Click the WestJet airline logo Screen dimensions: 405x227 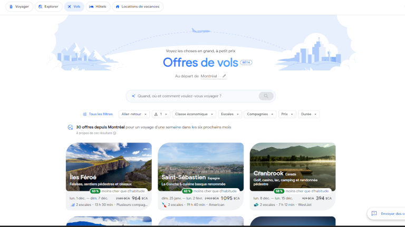click(256, 204)
